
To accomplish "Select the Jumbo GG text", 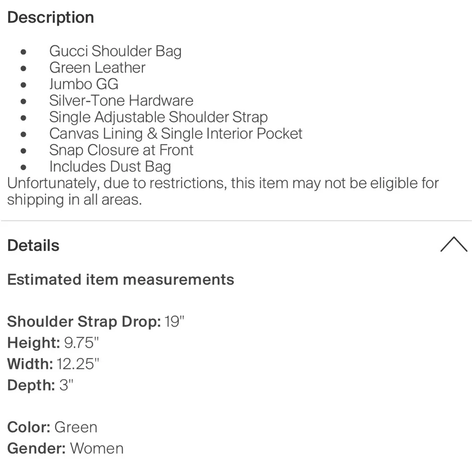I will (x=84, y=84).
